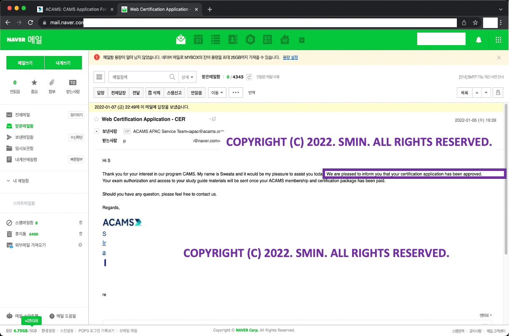
Task: Open the three-dots more actions menu
Action: 236,93
